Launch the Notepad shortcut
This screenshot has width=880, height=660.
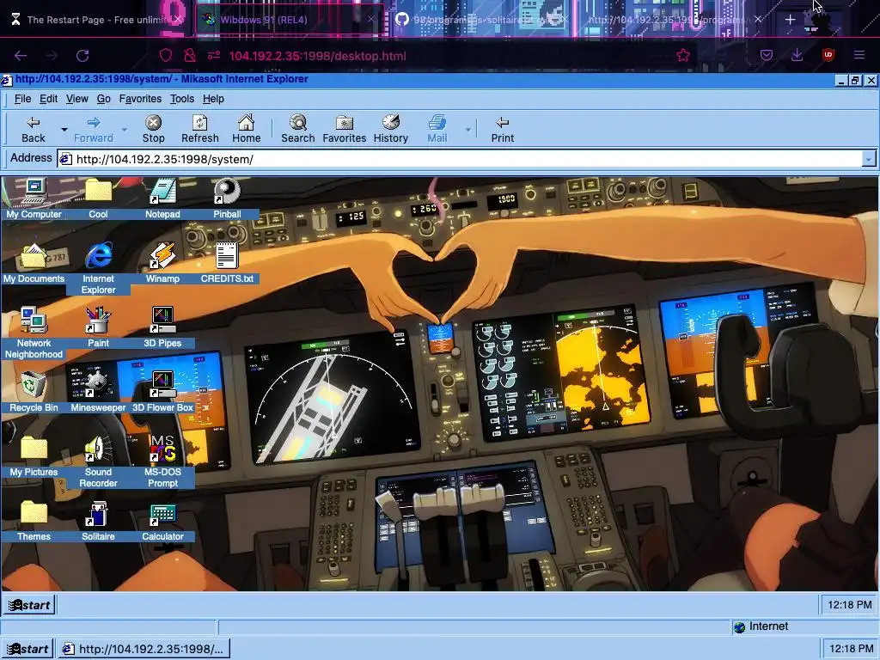(x=162, y=199)
